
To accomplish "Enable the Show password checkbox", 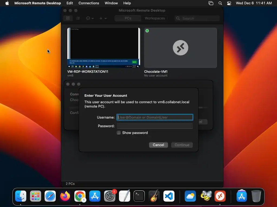I will [119, 133].
